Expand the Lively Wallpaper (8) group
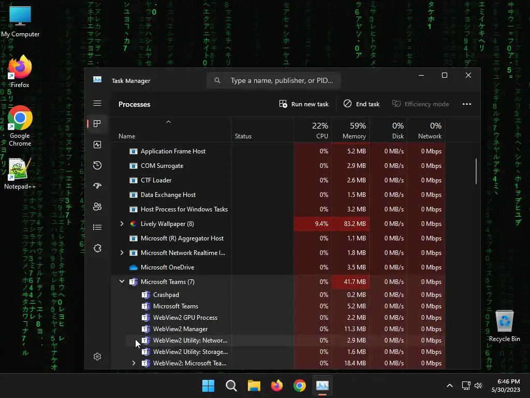The image size is (530, 398). pyautogui.click(x=122, y=224)
